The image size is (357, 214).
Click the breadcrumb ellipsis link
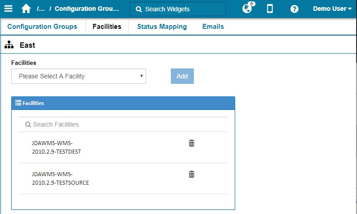click(41, 9)
